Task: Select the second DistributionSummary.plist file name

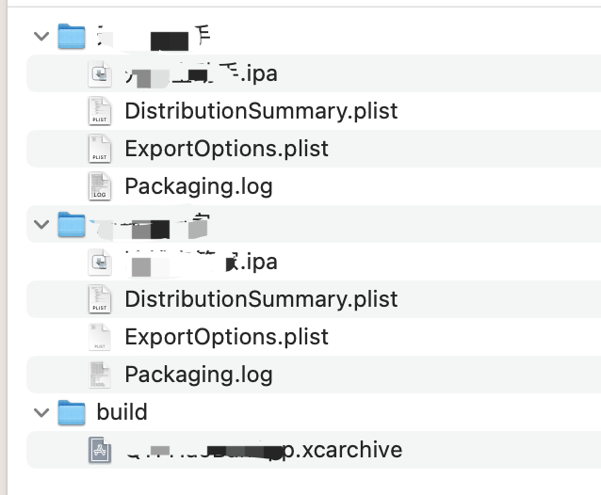Action: tap(261, 299)
